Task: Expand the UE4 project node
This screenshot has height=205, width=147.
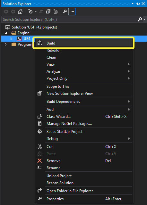Action: click(11, 38)
